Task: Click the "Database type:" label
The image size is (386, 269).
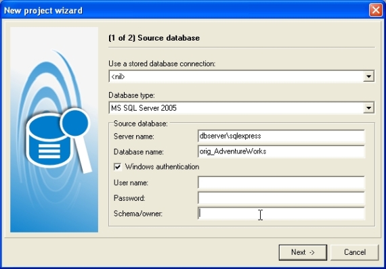Action: pyautogui.click(x=131, y=95)
